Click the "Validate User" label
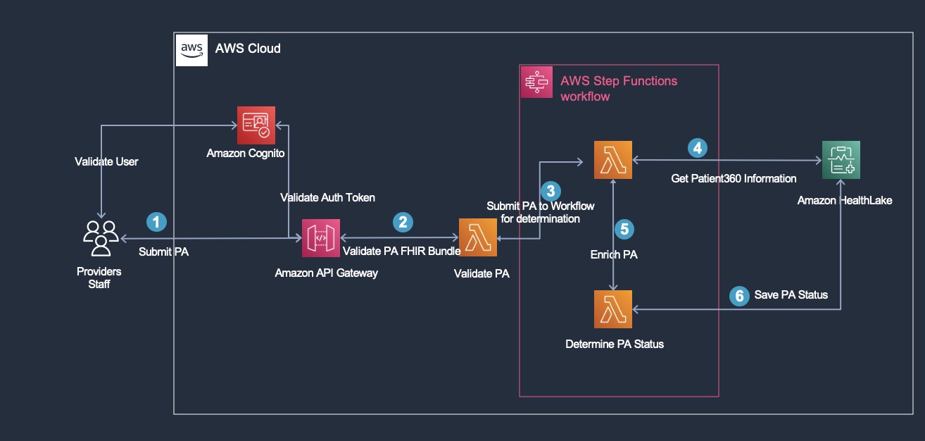 [107, 161]
